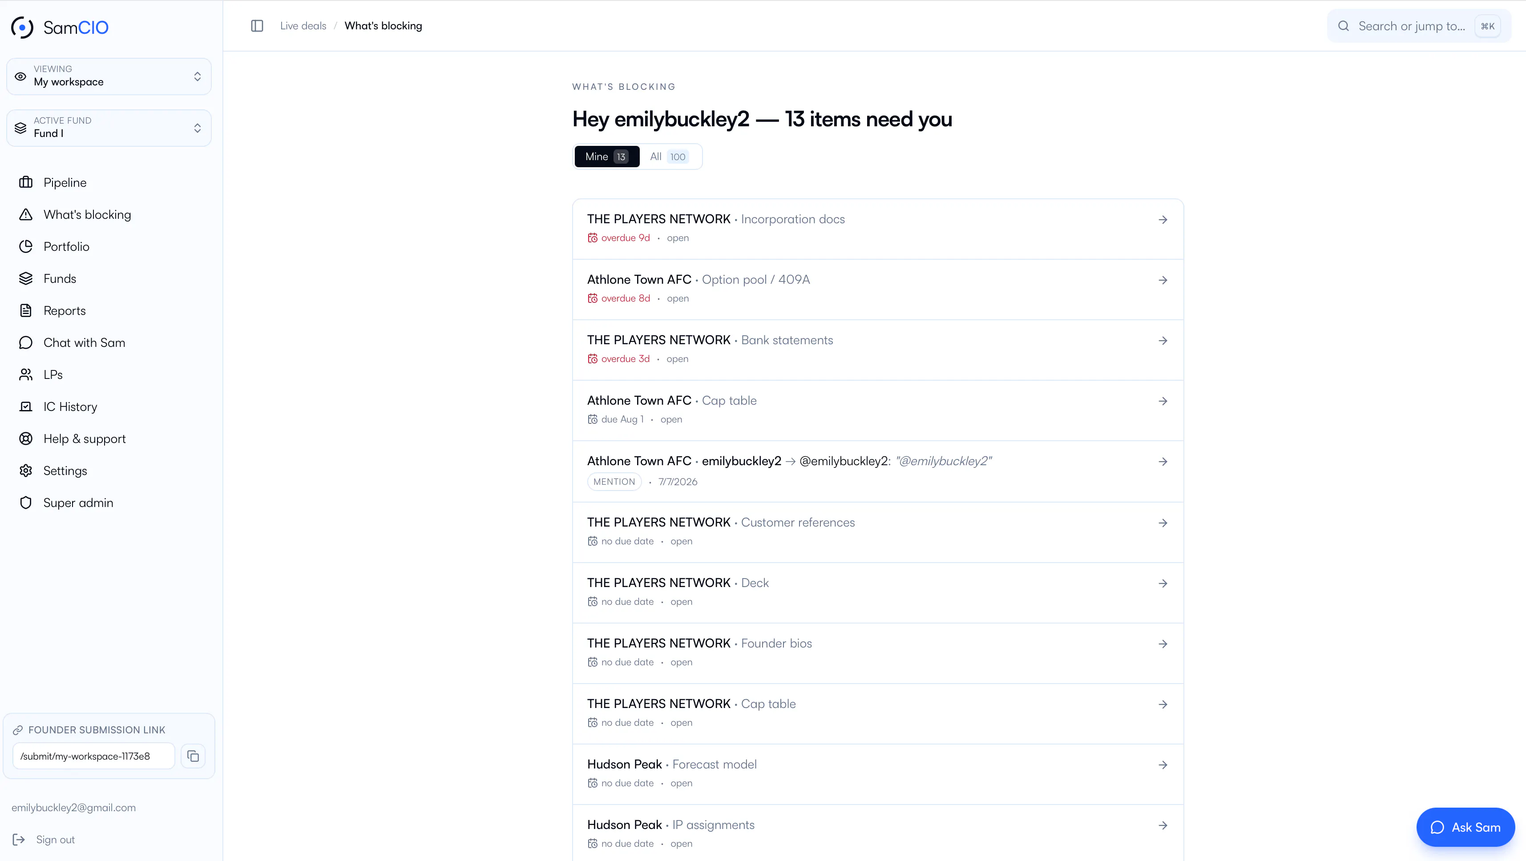Click the arrow on Option pool / 409A row
The width and height of the screenshot is (1526, 861).
pos(1163,280)
